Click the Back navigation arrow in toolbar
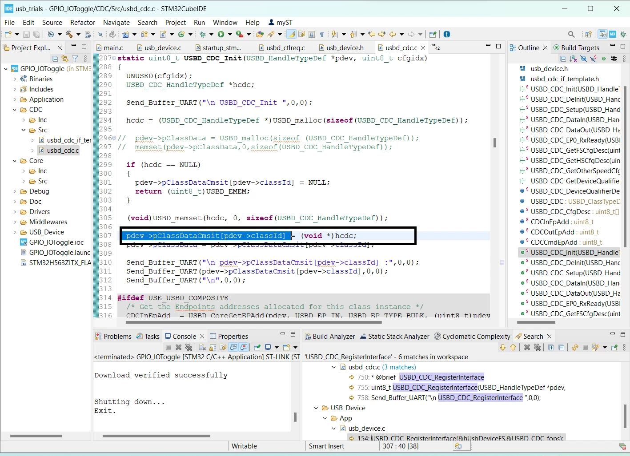 [x=392, y=34]
